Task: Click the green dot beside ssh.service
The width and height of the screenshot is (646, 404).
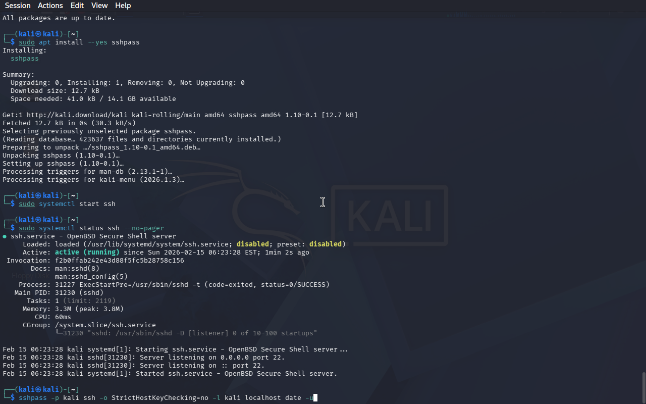Action: [5, 236]
